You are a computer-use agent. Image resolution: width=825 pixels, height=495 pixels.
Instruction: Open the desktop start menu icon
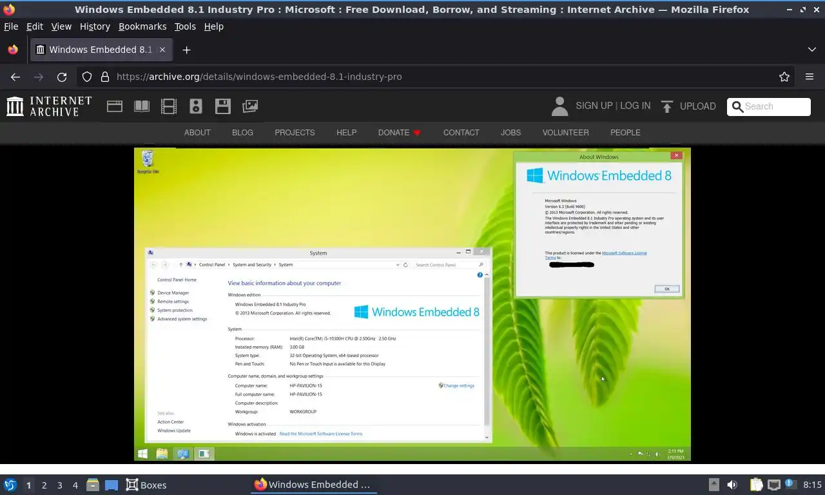click(10, 485)
